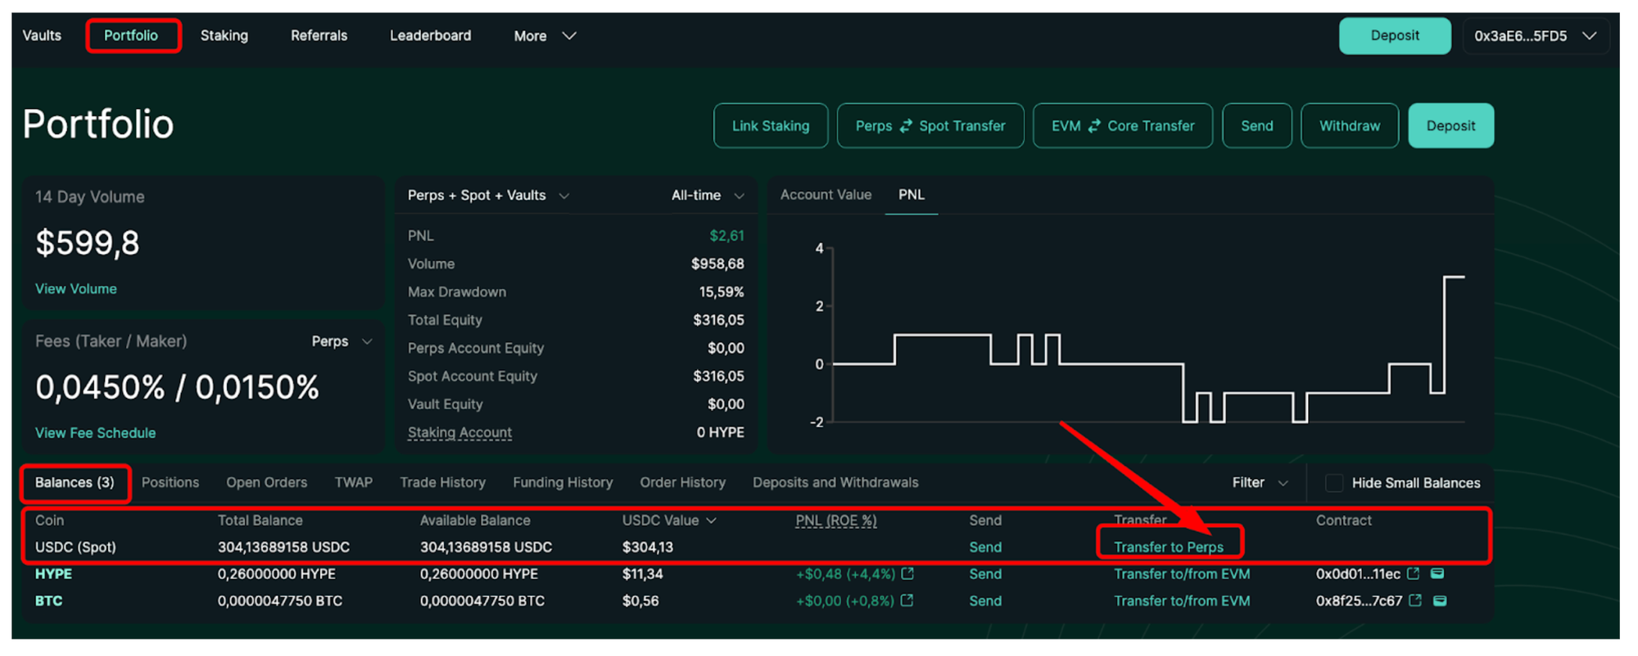Click Transfer to Perps for USDC
1638x656 pixels.
pos(1168,547)
